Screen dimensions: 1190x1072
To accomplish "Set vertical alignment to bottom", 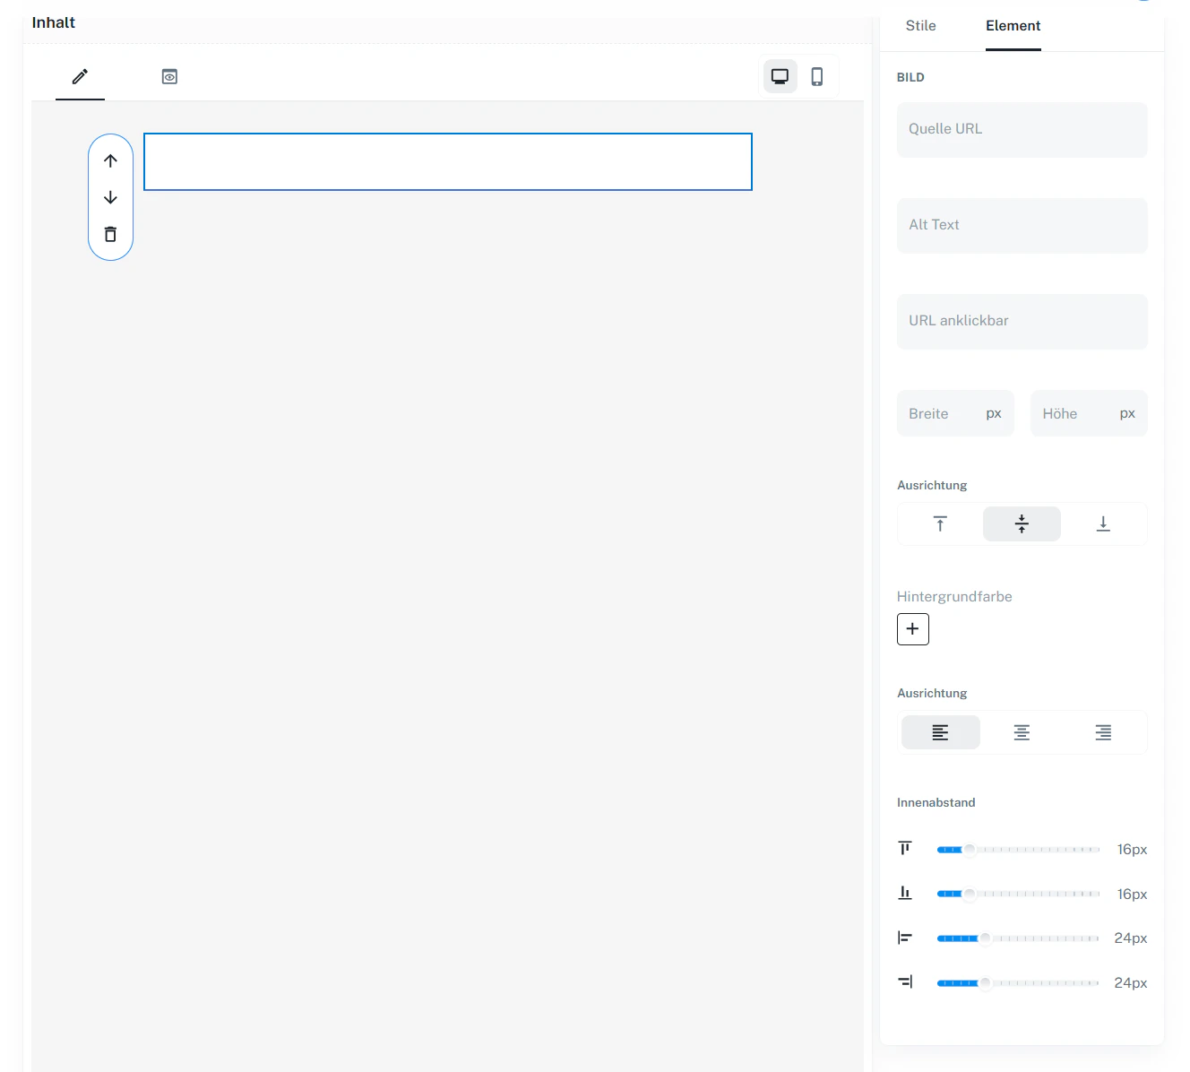I will click(x=1103, y=523).
